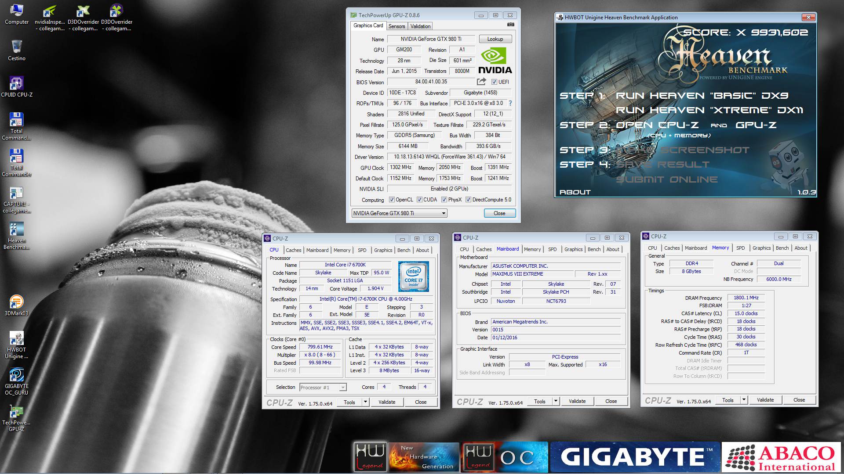844x474 pixels.
Task: Toggle the PhysX checkbox
Action: (444, 200)
